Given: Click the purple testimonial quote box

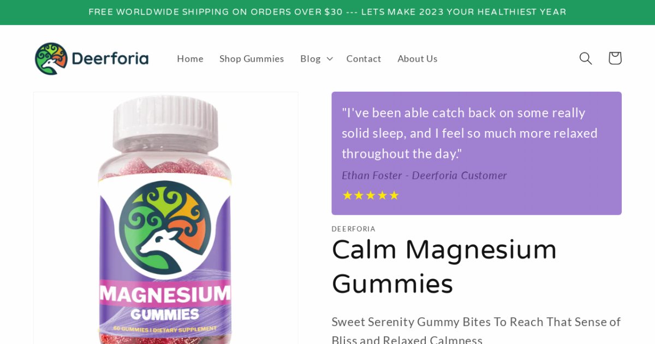Looking at the screenshot, I should pos(477,153).
